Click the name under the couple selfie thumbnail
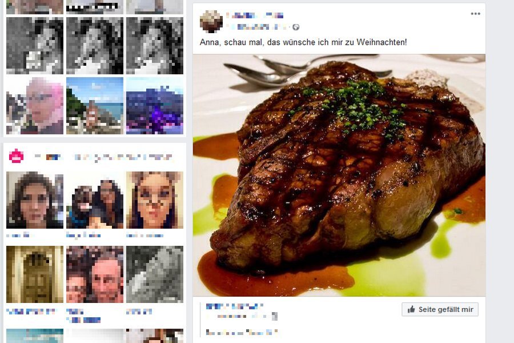The width and height of the screenshot is (514, 343). click(x=83, y=316)
